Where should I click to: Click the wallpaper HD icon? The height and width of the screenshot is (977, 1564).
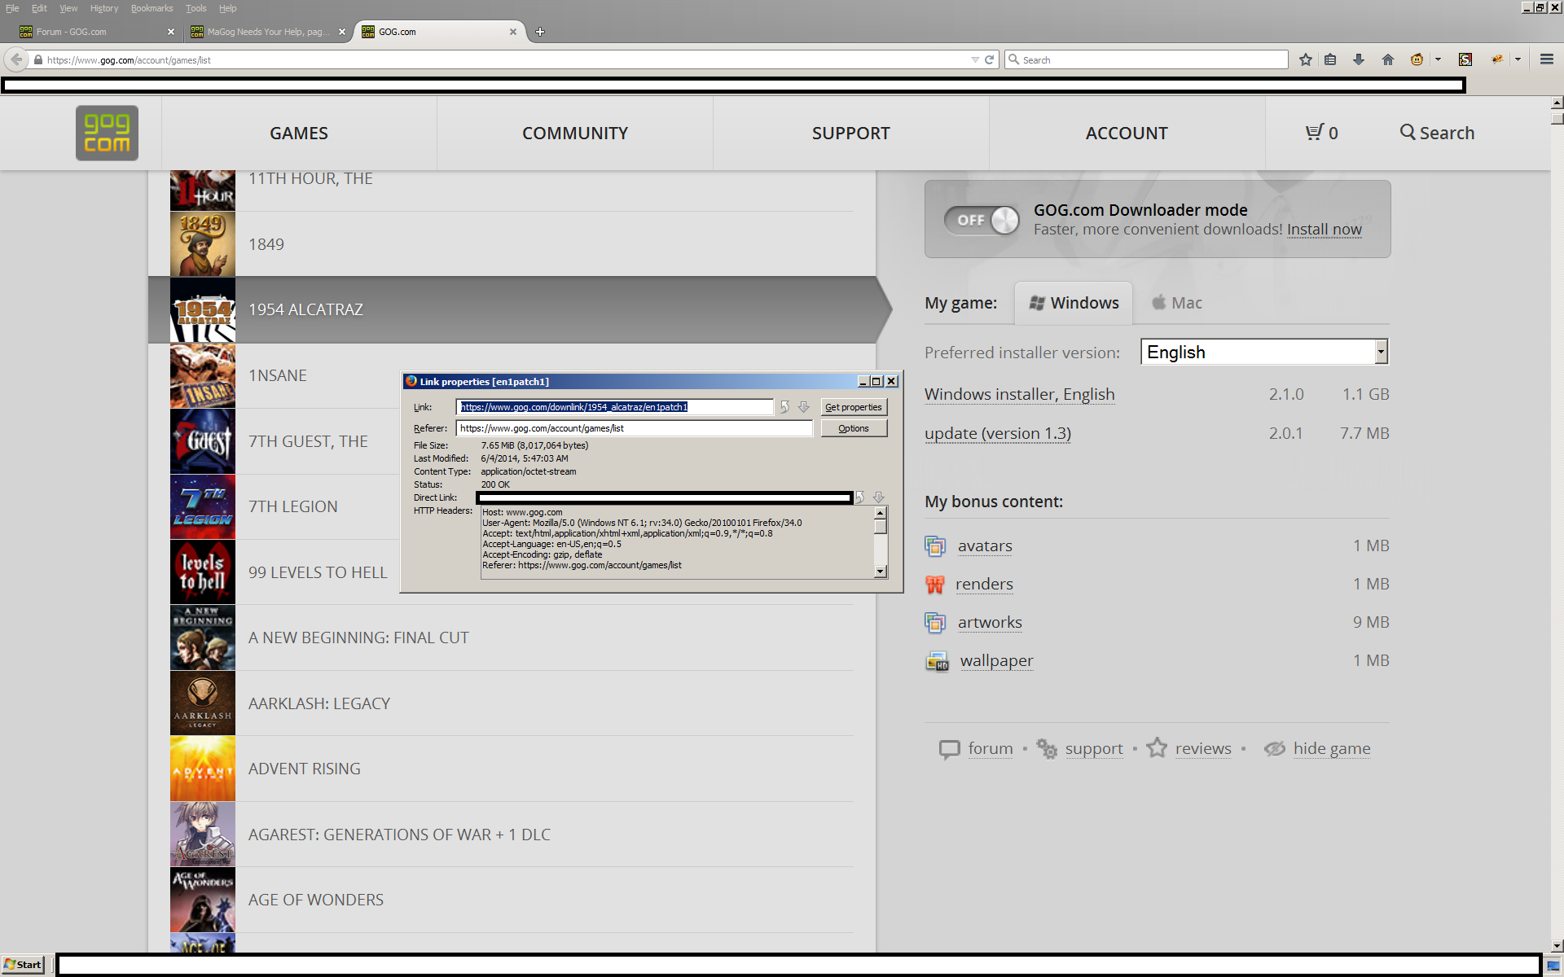(937, 661)
